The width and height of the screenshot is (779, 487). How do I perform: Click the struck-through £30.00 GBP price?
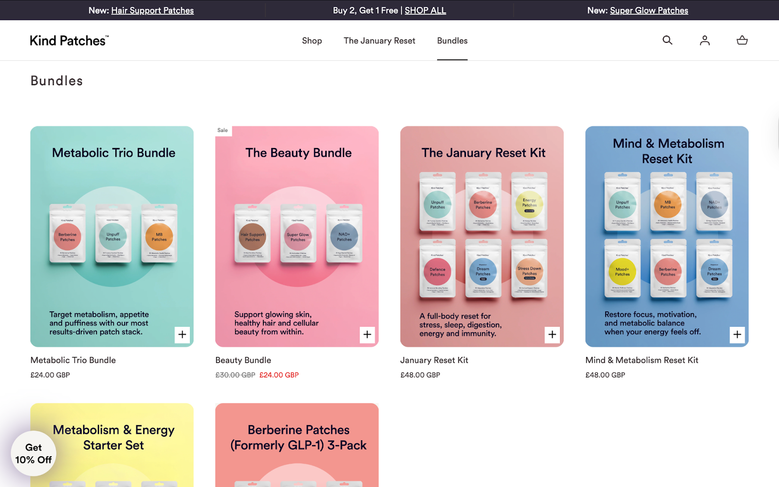(x=235, y=375)
